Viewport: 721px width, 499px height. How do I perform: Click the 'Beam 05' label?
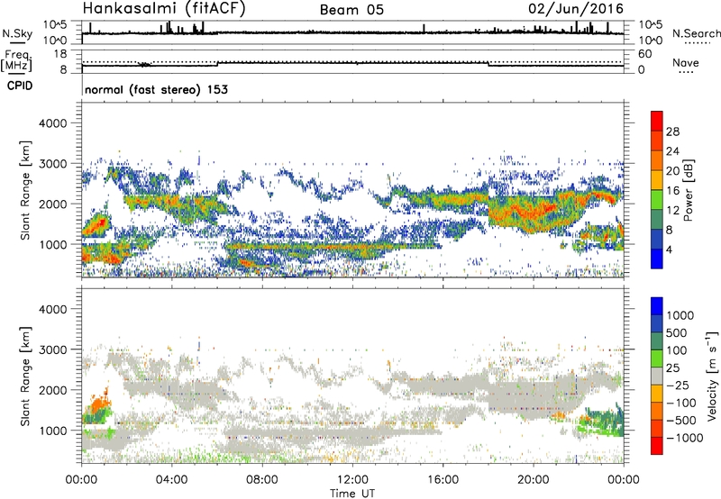click(351, 10)
